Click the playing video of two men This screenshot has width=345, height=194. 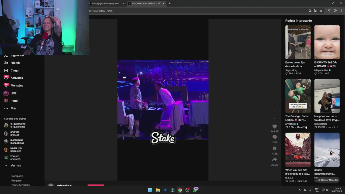click(163, 100)
